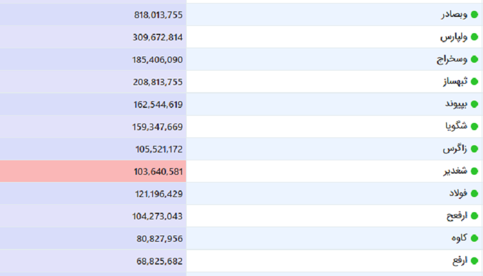This screenshot has height=276, width=483.
Task: Click the value 159,347,669
Action: coord(158,127)
